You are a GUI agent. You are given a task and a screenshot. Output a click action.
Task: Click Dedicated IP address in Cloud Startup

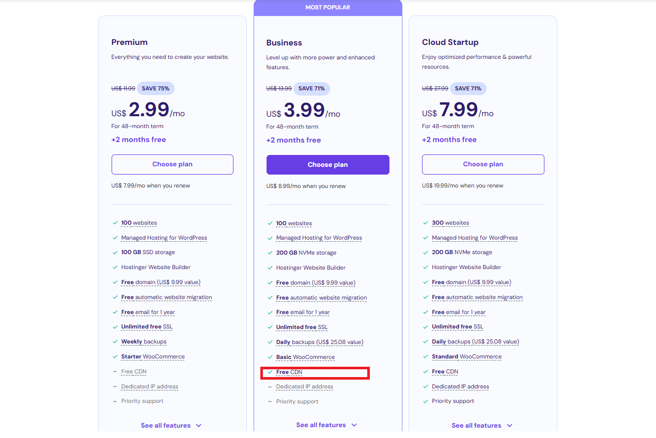tap(460, 387)
